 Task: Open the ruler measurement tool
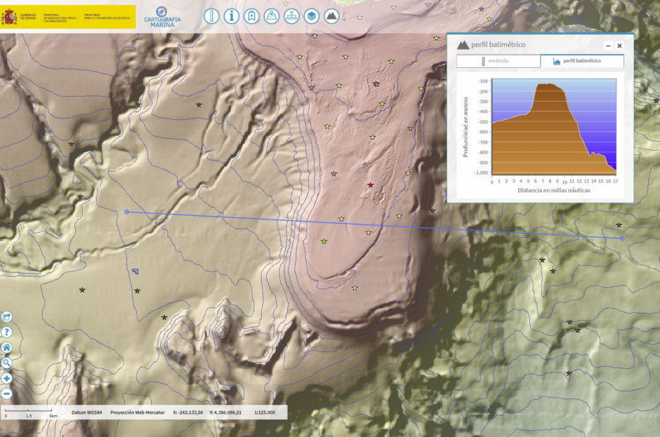(x=211, y=15)
